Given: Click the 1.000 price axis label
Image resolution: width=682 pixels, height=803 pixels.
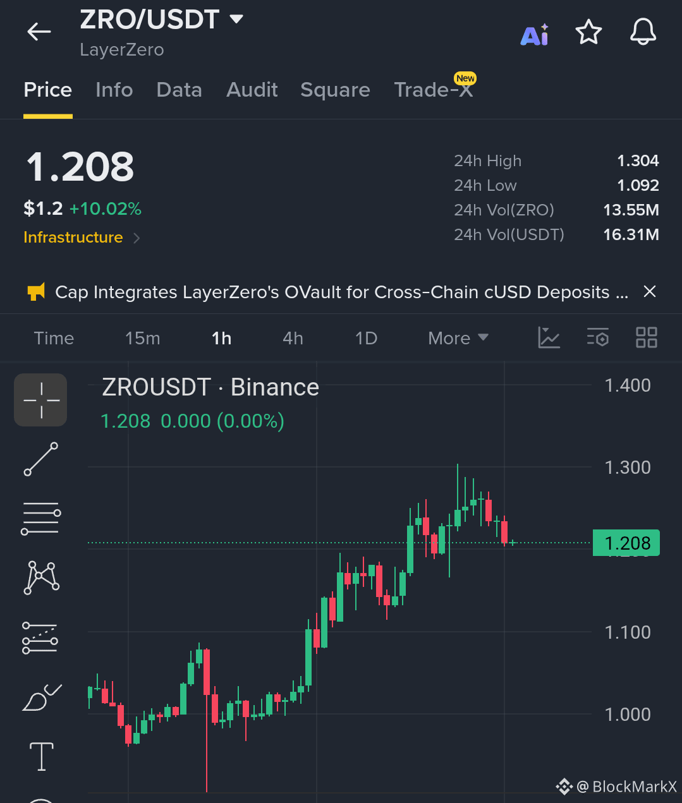Looking at the screenshot, I should [x=628, y=715].
